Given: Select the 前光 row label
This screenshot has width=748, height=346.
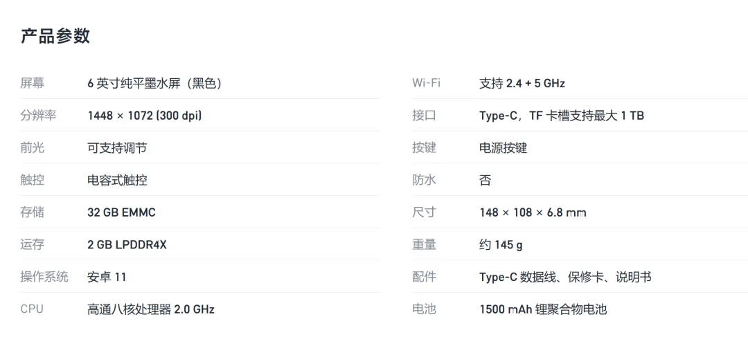Looking at the screenshot, I should pos(32,147).
